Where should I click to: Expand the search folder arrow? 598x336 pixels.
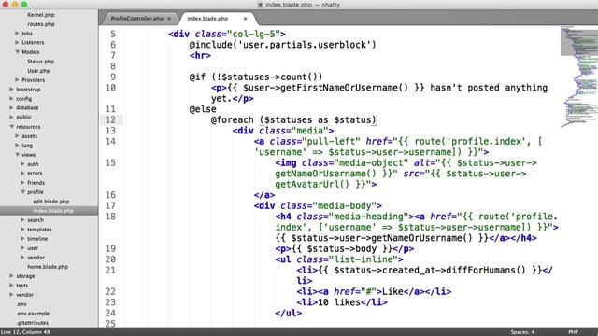tap(22, 220)
